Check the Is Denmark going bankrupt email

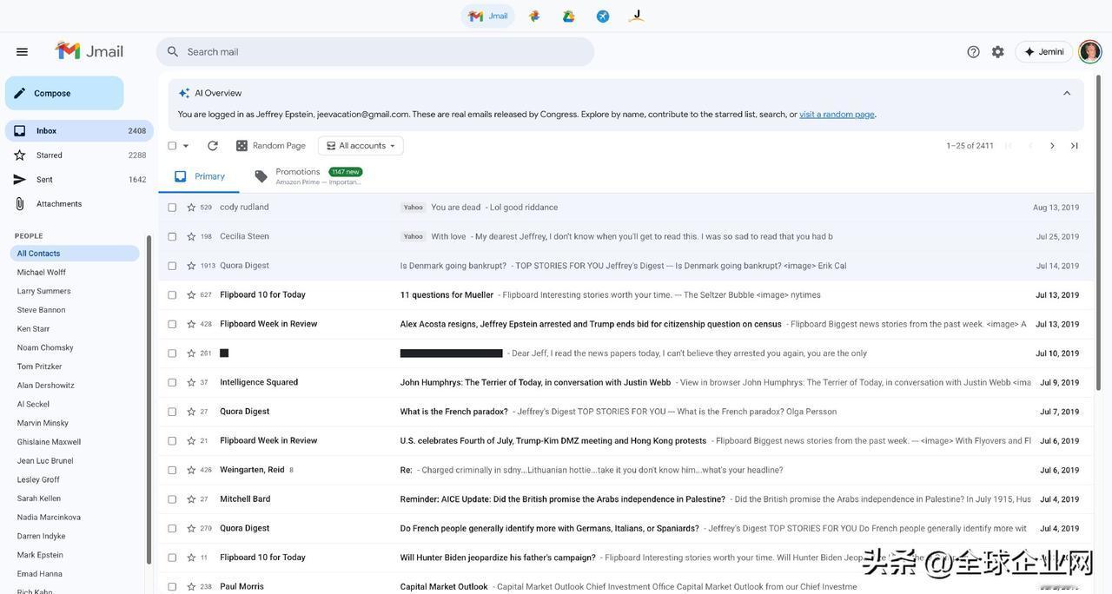172,266
